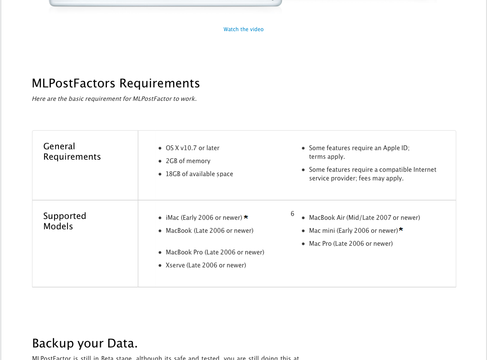Click compatible Internet service provider note
Screen dimensions: 487x360
(372, 174)
